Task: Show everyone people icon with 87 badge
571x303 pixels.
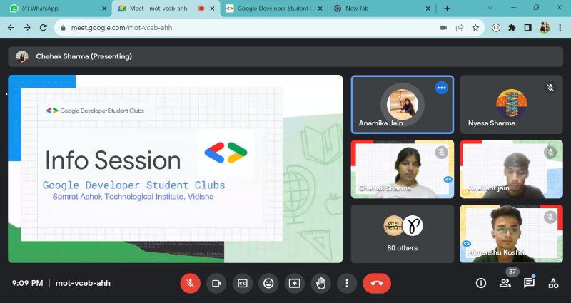Action: point(505,283)
